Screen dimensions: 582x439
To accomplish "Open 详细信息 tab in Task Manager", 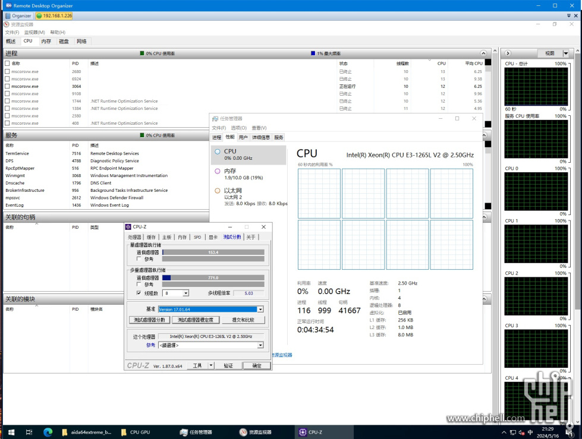I will pos(261,137).
